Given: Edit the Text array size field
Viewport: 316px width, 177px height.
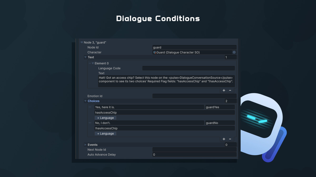Looking at the screenshot, I should coord(230,57).
